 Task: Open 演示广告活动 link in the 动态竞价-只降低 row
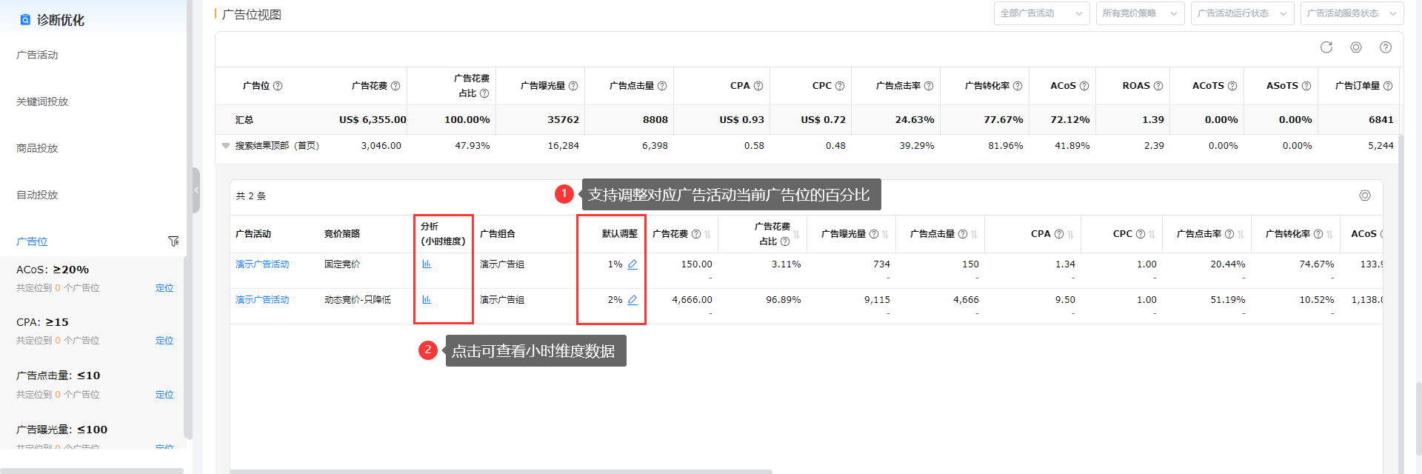coord(262,300)
